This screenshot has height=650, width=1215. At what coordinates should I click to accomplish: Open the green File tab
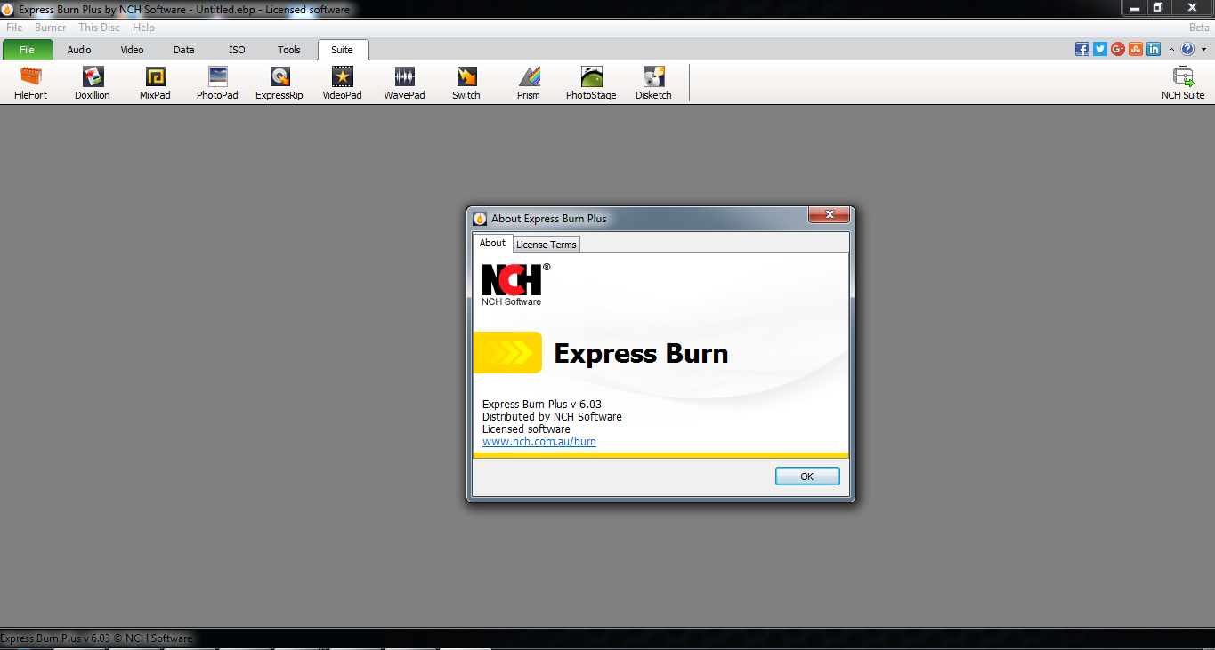(27, 50)
